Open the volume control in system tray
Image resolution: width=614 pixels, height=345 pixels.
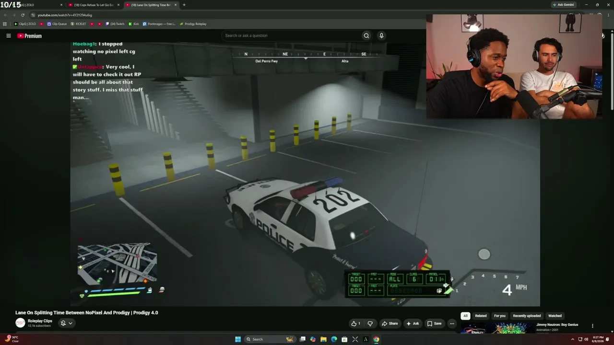(586, 339)
